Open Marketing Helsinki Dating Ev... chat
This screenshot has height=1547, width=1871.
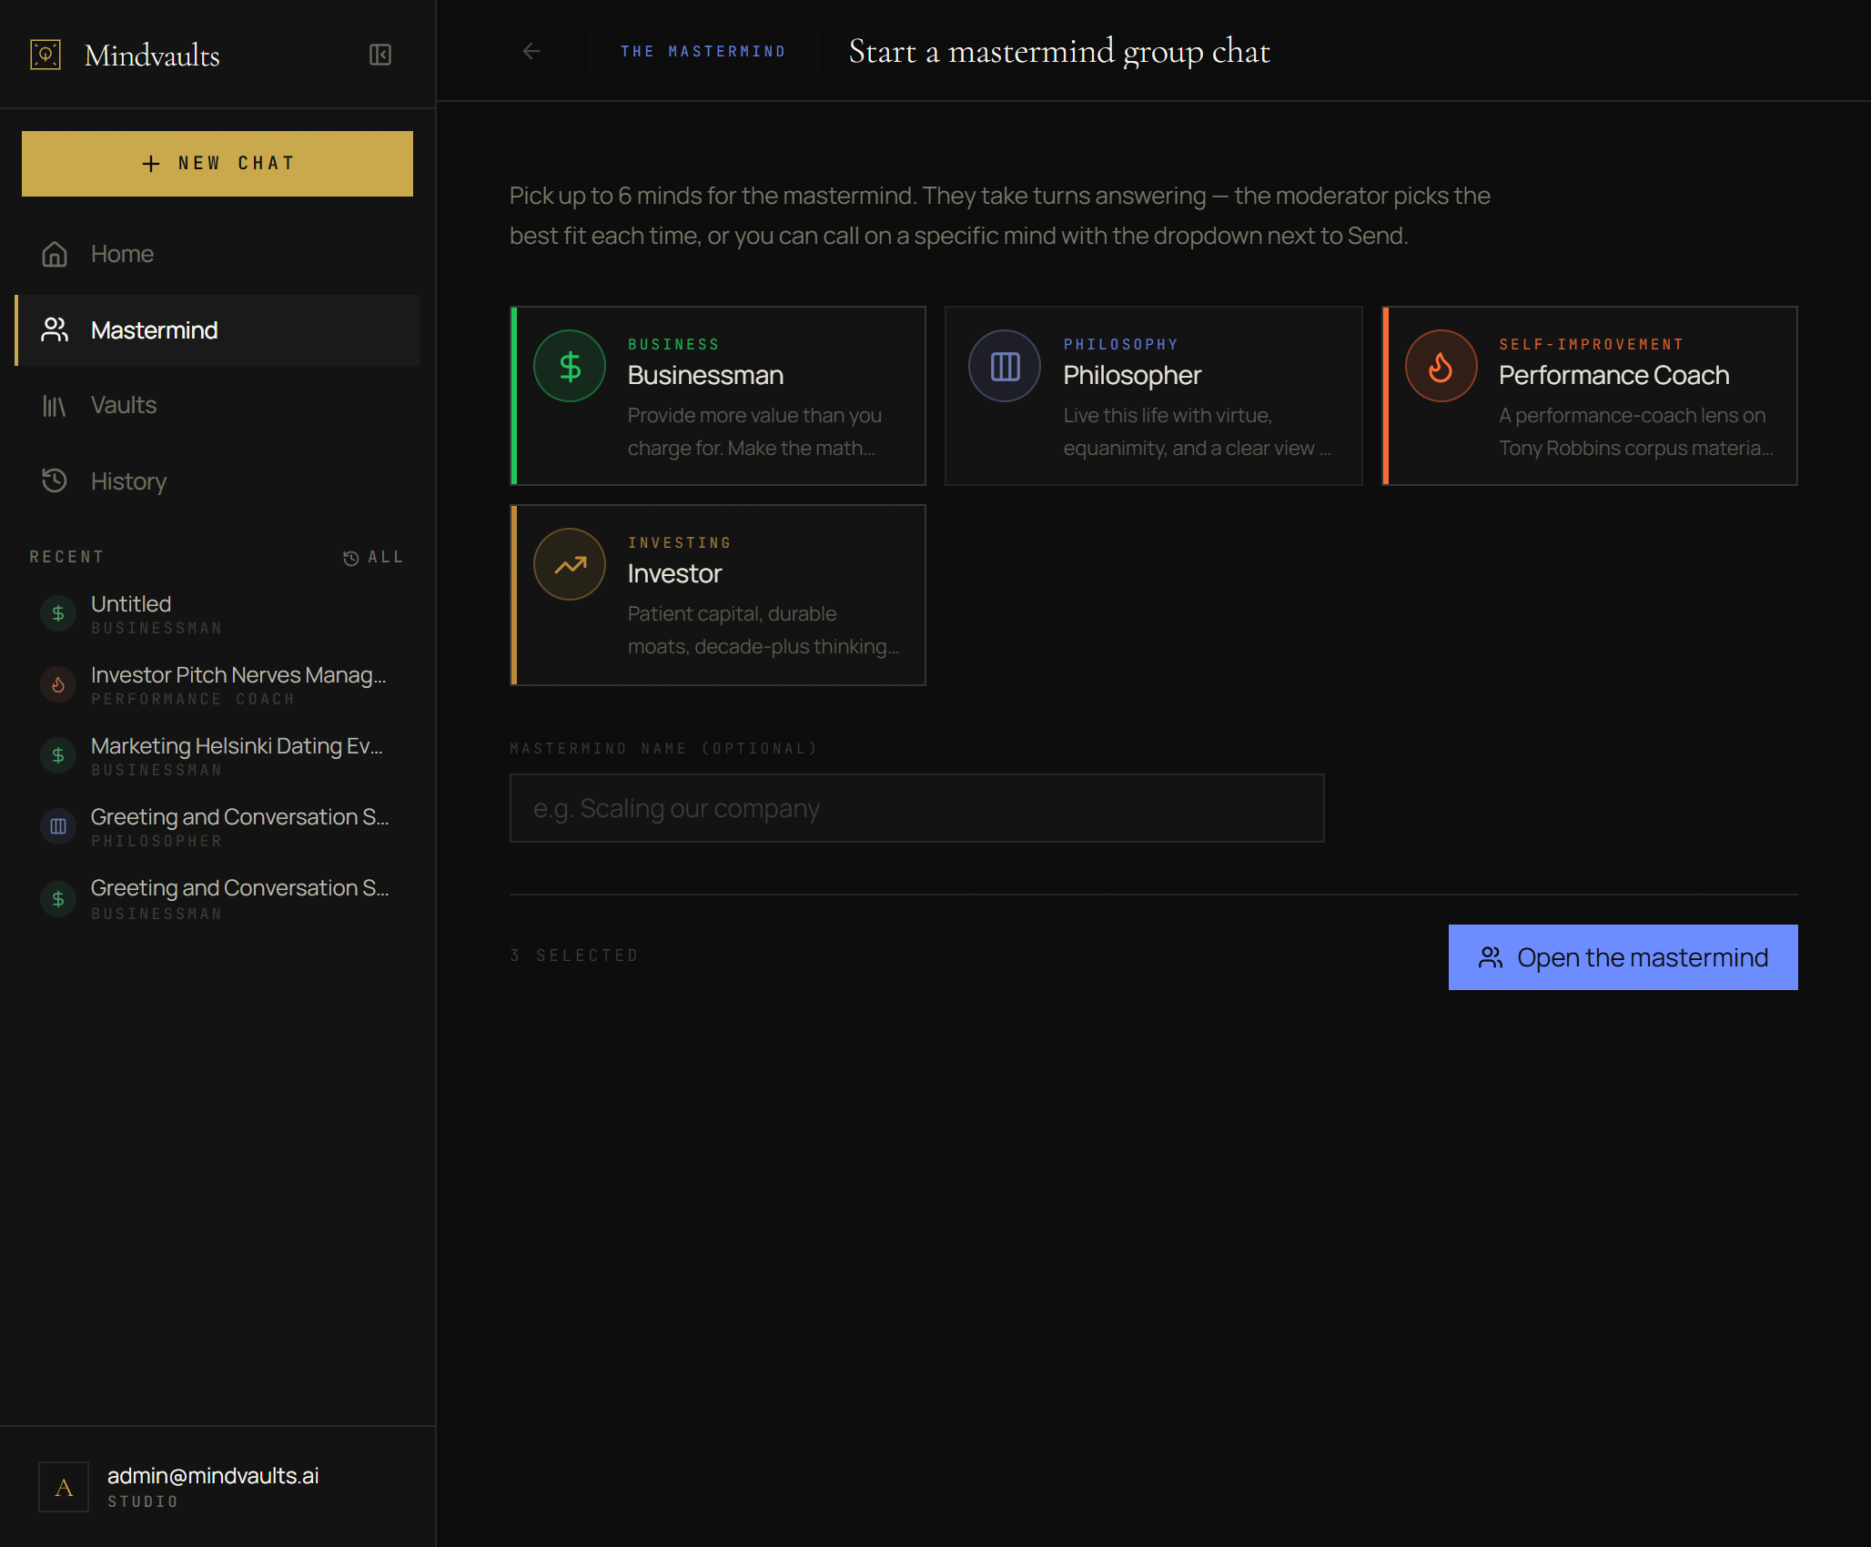pyautogui.click(x=217, y=756)
